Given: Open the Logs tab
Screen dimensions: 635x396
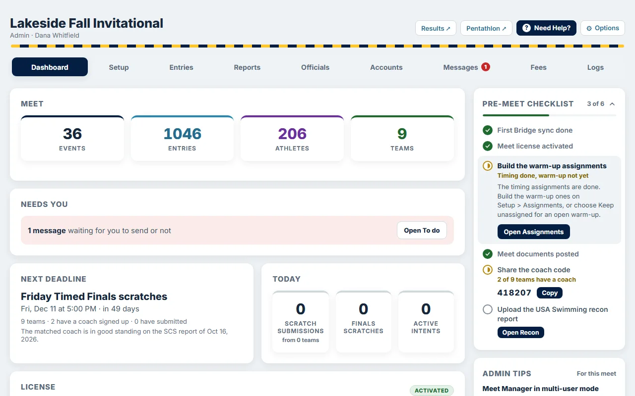Looking at the screenshot, I should (595, 67).
